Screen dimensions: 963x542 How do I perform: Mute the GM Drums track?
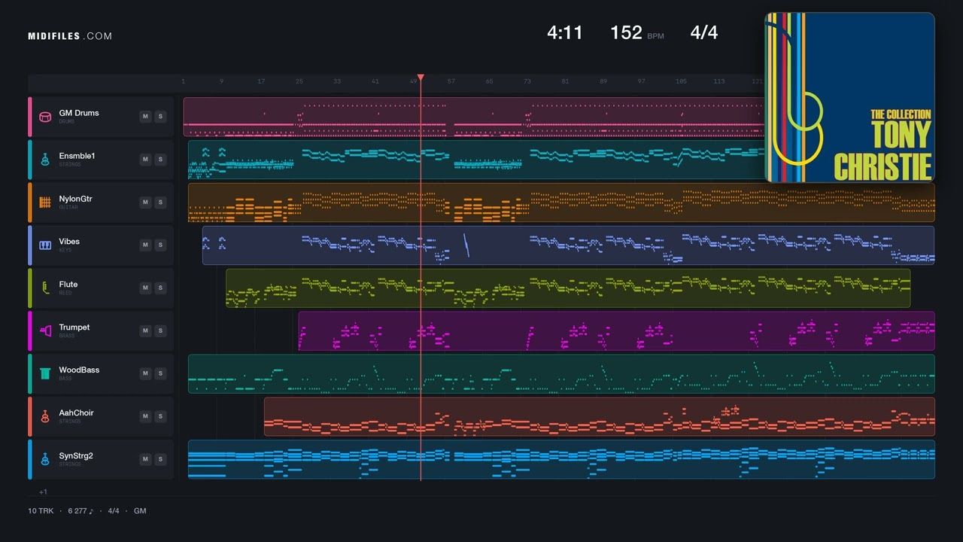(x=145, y=117)
